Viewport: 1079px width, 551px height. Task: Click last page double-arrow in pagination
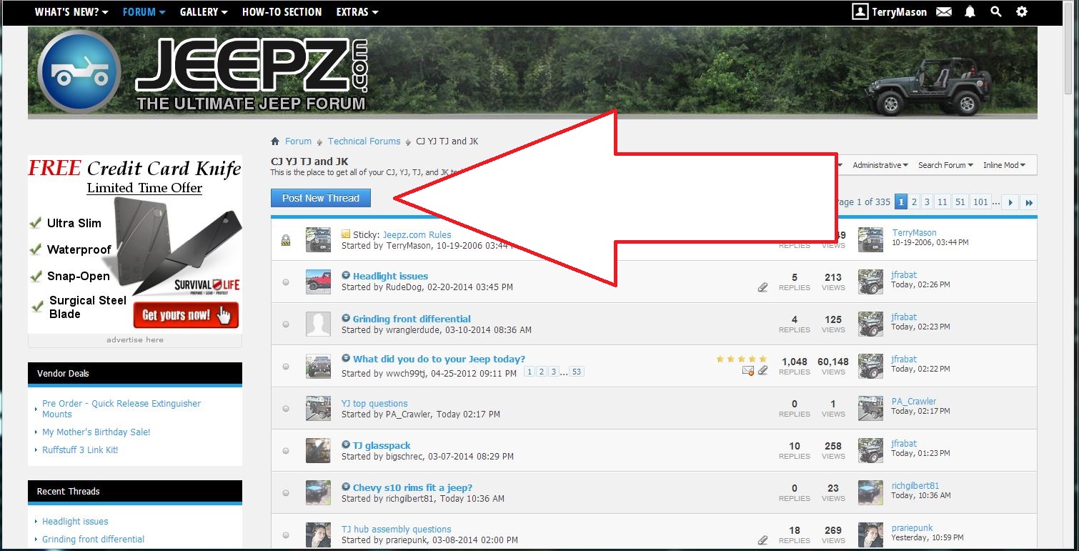click(1029, 202)
